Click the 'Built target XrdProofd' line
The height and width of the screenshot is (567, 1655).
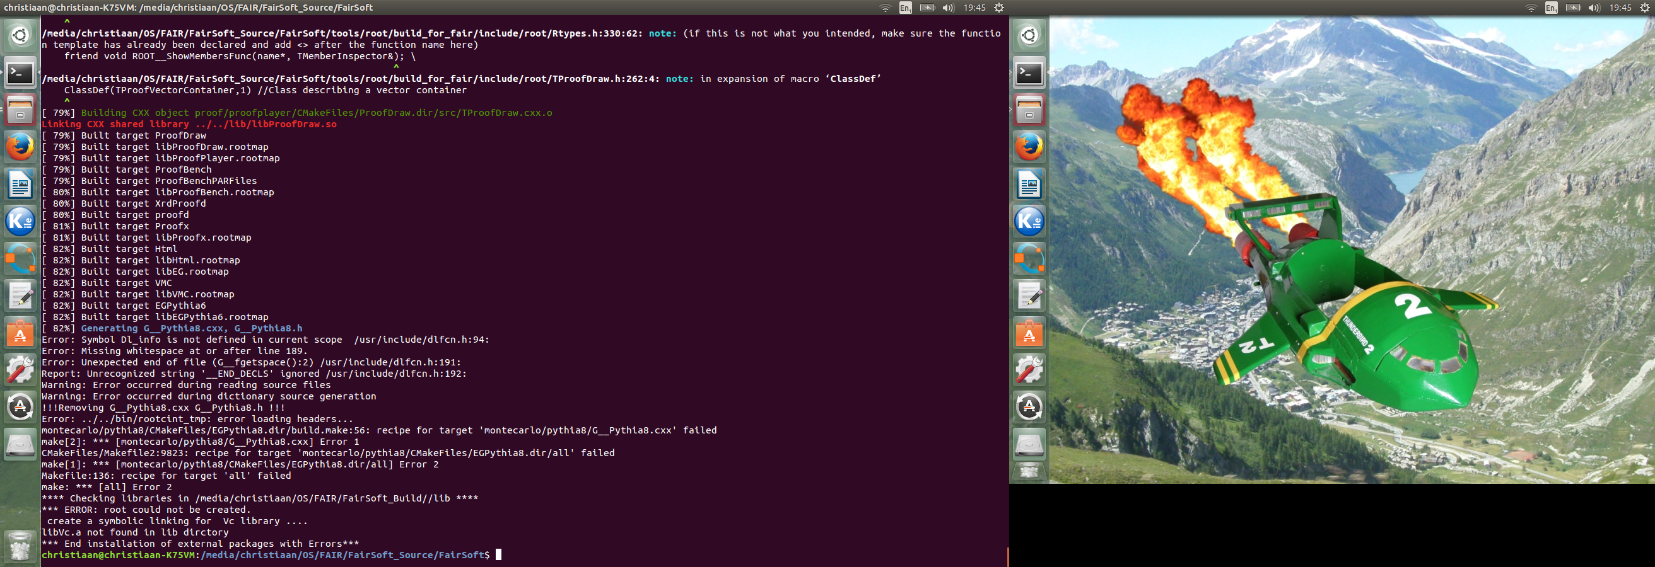click(124, 204)
